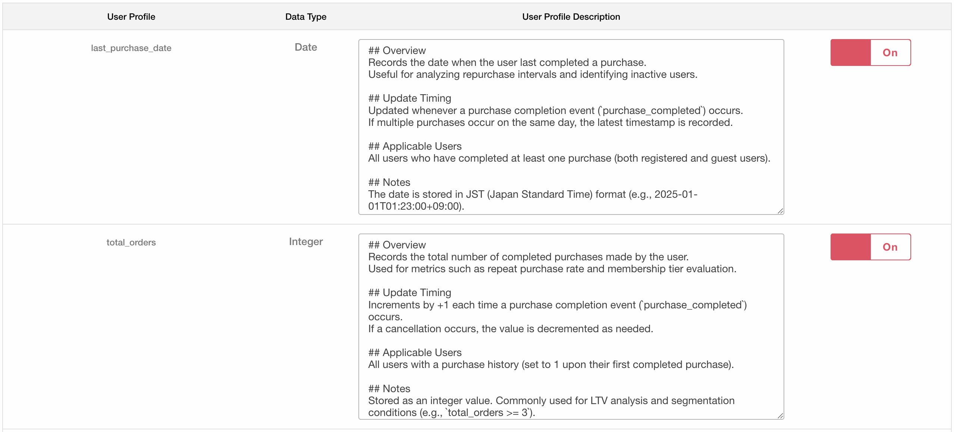Image resolution: width=954 pixels, height=432 pixels.
Task: Click the total_orders profile name
Action: click(x=131, y=242)
